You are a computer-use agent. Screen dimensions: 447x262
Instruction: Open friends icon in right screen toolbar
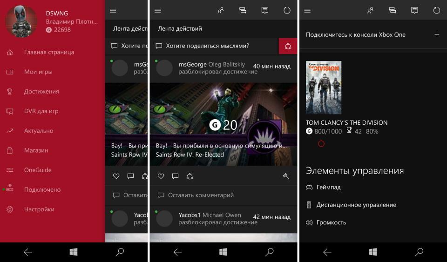pos(370,11)
